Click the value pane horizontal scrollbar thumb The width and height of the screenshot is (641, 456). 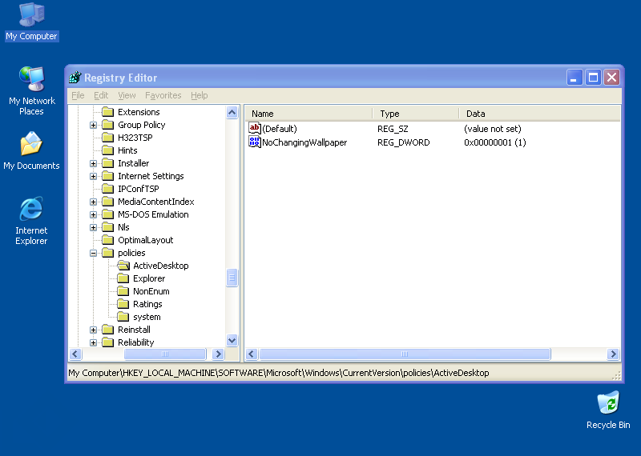click(x=405, y=354)
